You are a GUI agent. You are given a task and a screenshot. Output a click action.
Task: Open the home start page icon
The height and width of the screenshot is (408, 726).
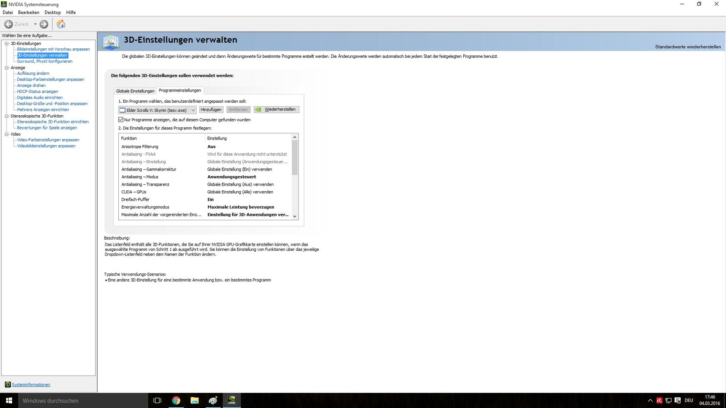click(x=61, y=24)
